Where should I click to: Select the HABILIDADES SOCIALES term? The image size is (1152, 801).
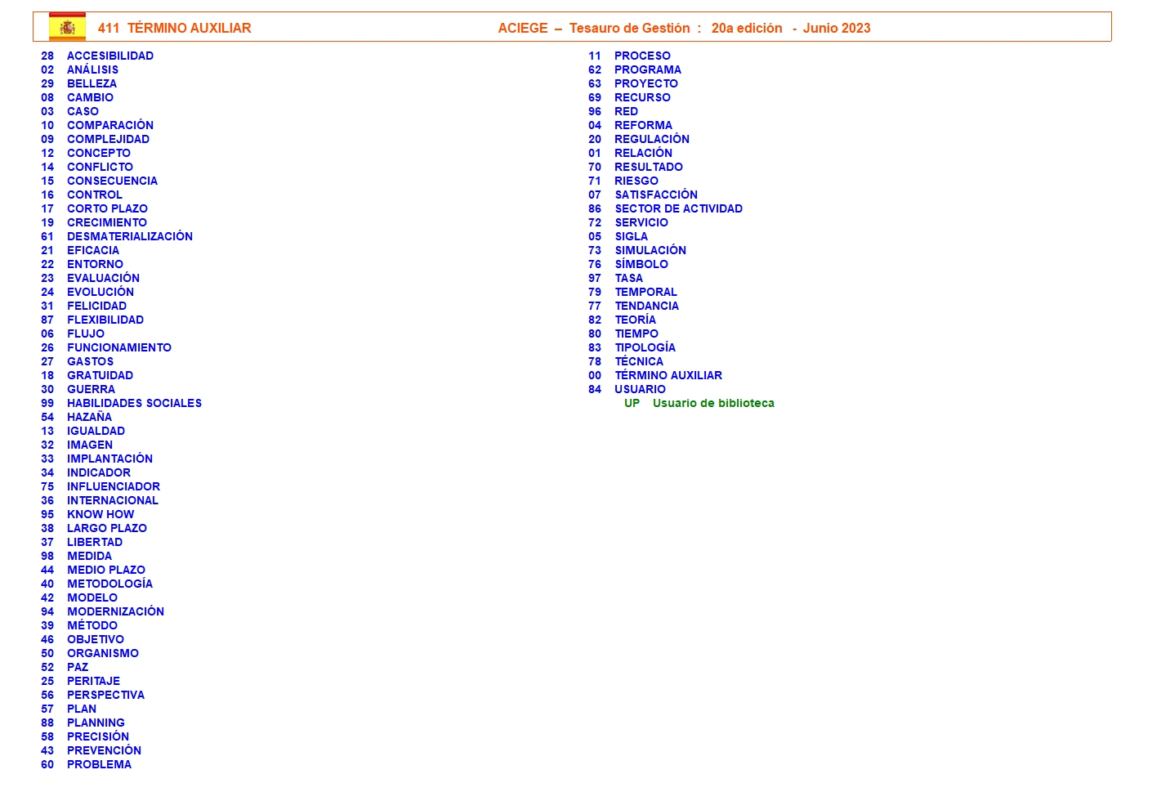point(134,403)
